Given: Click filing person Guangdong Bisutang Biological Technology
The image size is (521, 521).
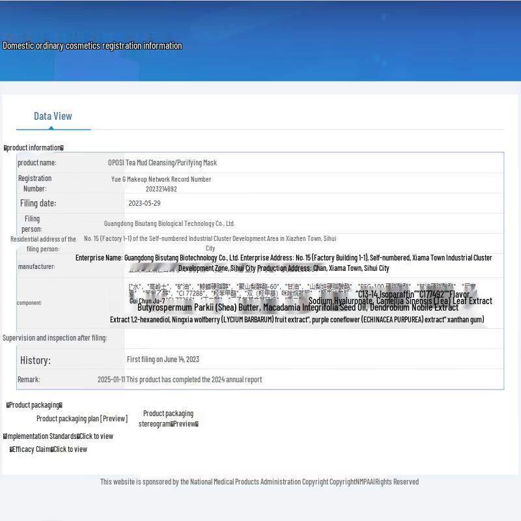Looking at the screenshot, I should (169, 223).
